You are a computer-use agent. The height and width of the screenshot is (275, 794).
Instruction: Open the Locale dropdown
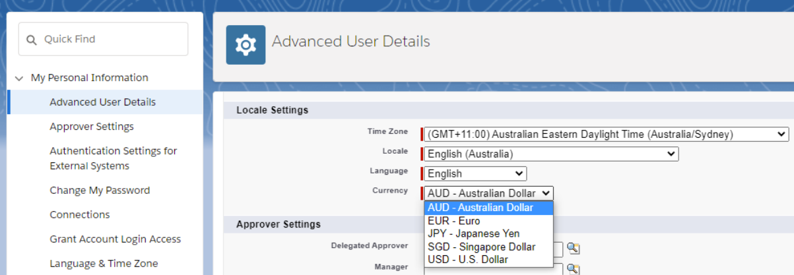tap(551, 154)
